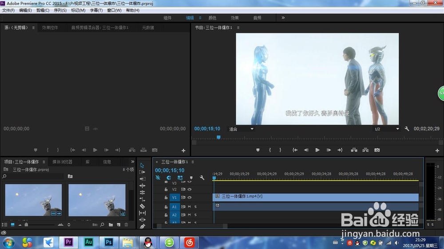Select the Slip tool
The width and height of the screenshot is (444, 249).
click(x=142, y=213)
